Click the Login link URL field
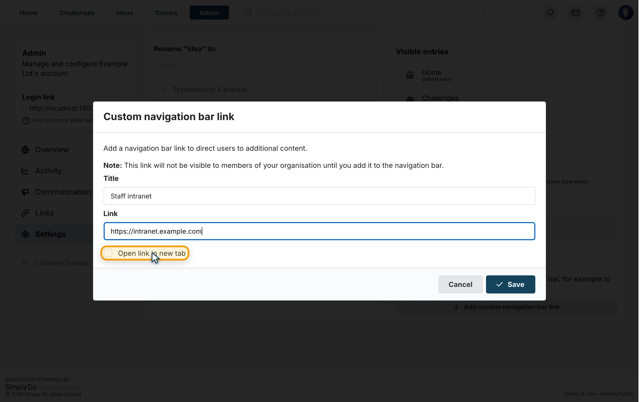Screen dimensions: 644x402 (x=58, y=108)
